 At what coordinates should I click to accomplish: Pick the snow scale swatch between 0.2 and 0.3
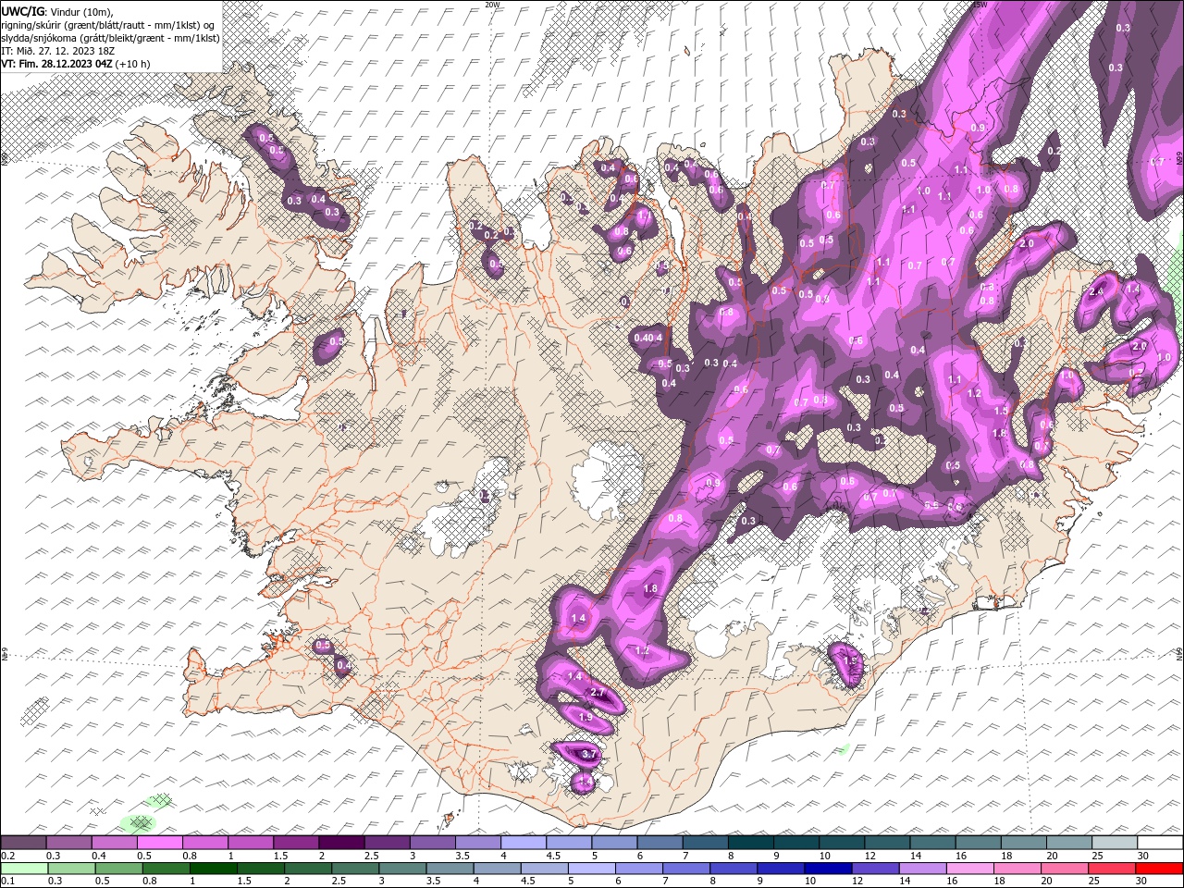(x=23, y=843)
